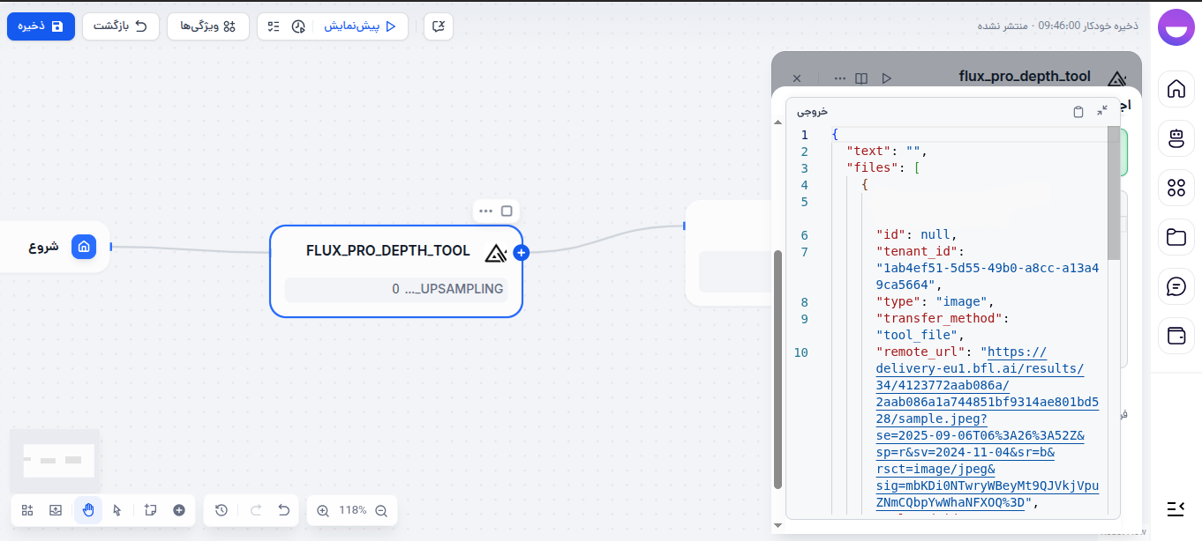This screenshot has height=541, width=1202.
Task: Undo the last action with the undo arrow
Action: (x=282, y=510)
